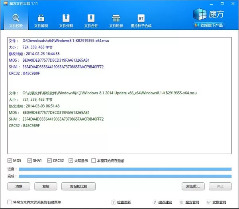Screen dimensions: 239x209
Task: Open the 检查更新 check update link
Action: pyautogui.click(x=124, y=202)
